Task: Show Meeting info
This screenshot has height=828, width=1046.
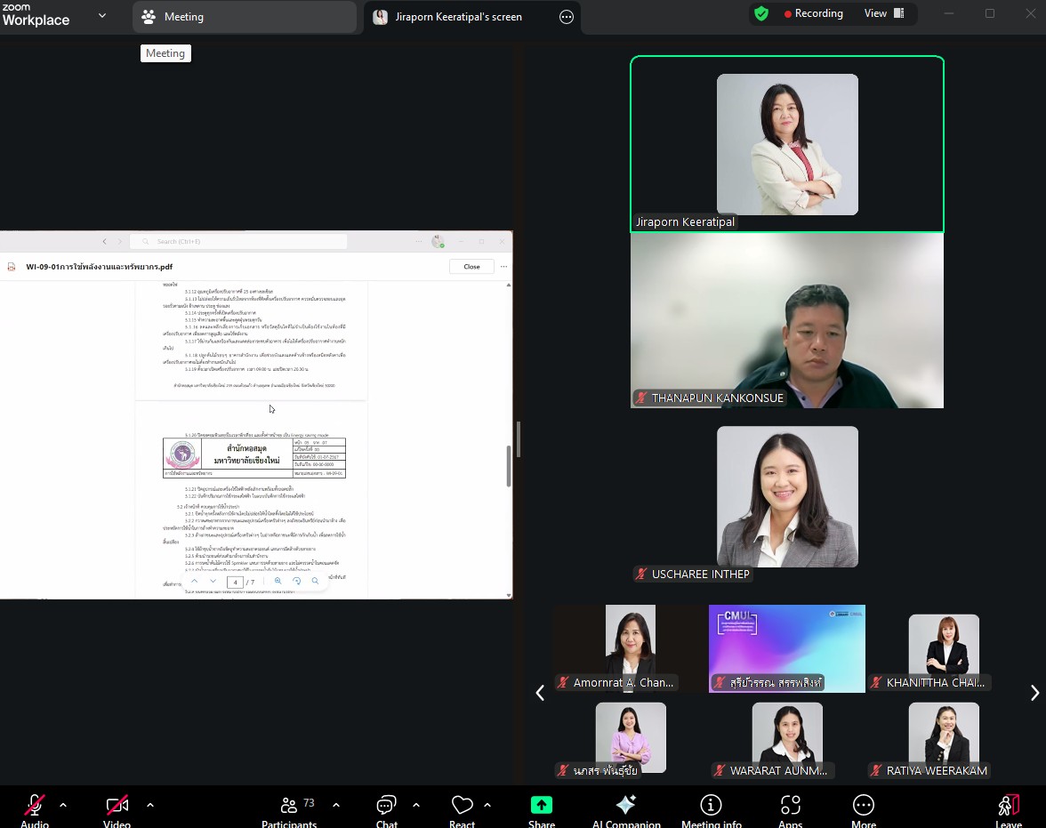Action: (x=711, y=809)
